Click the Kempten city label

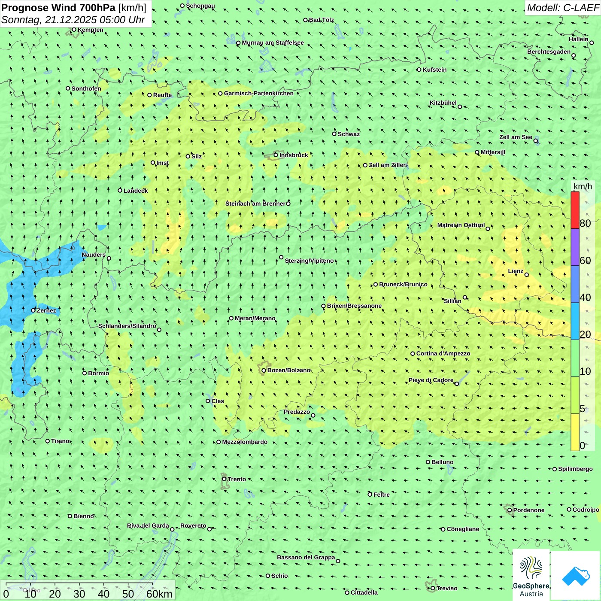tap(90, 30)
